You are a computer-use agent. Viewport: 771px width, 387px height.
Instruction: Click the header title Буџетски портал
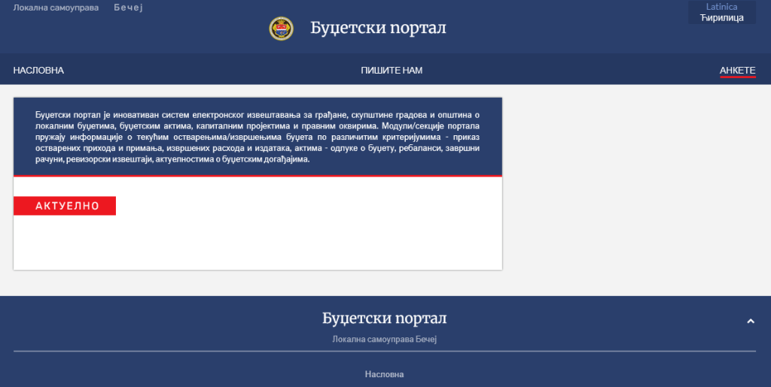(378, 29)
